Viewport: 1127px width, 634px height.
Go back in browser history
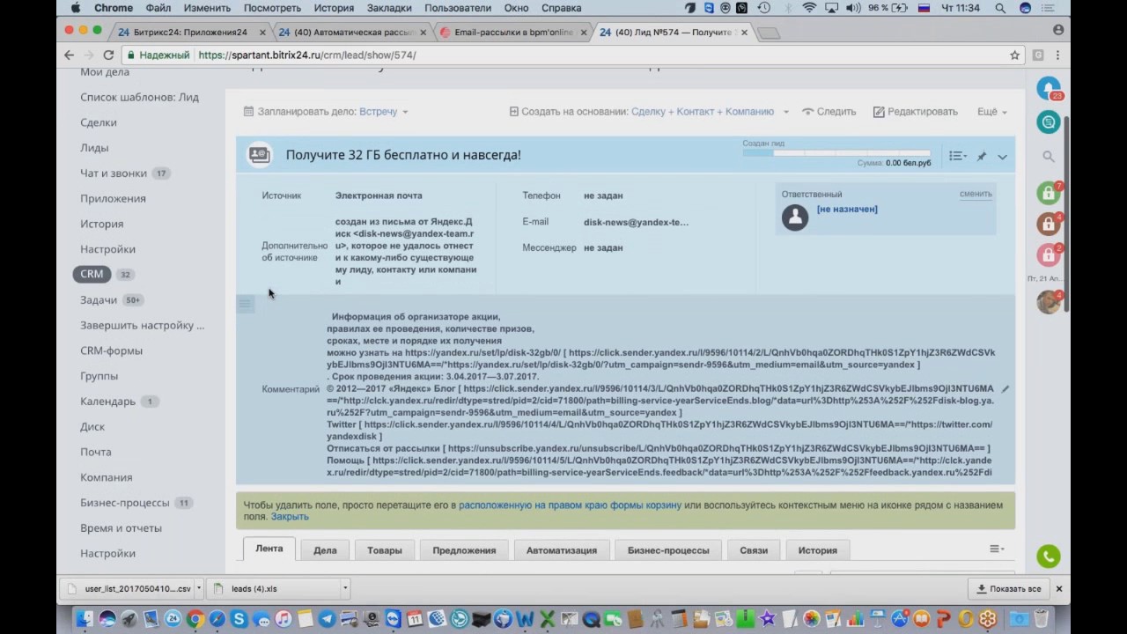pyautogui.click(x=70, y=55)
